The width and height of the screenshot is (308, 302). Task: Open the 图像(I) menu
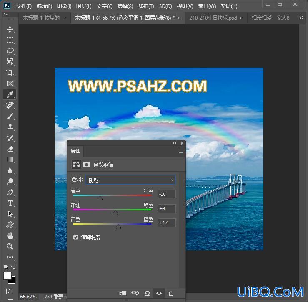(x=64, y=6)
